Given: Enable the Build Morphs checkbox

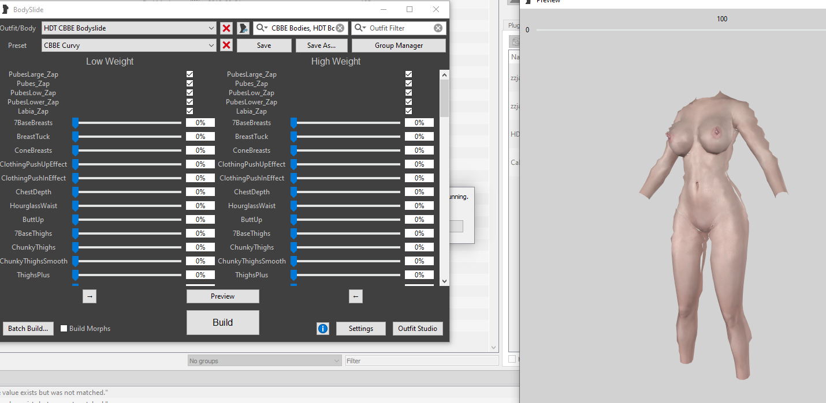Looking at the screenshot, I should point(64,329).
